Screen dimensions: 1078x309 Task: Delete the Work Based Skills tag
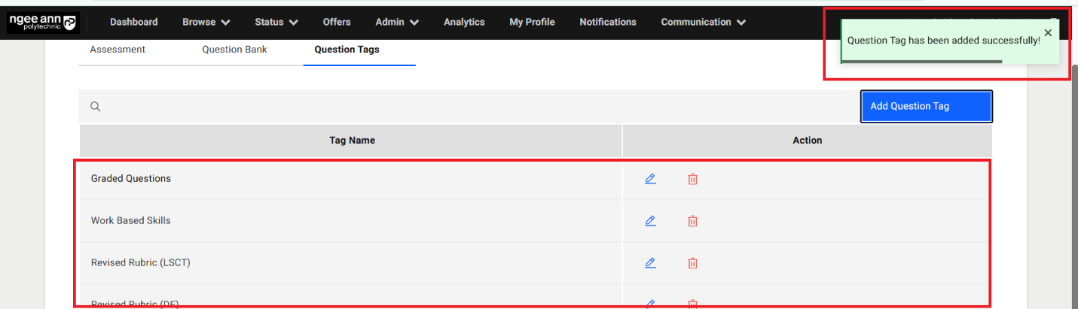692,221
